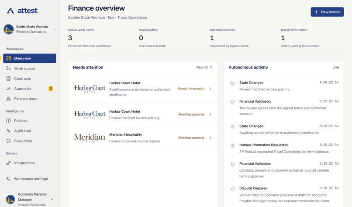Go to Work queue

click(x=30, y=69)
